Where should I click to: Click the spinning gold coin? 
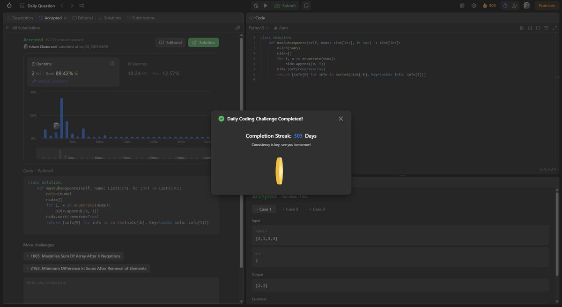coord(279,171)
